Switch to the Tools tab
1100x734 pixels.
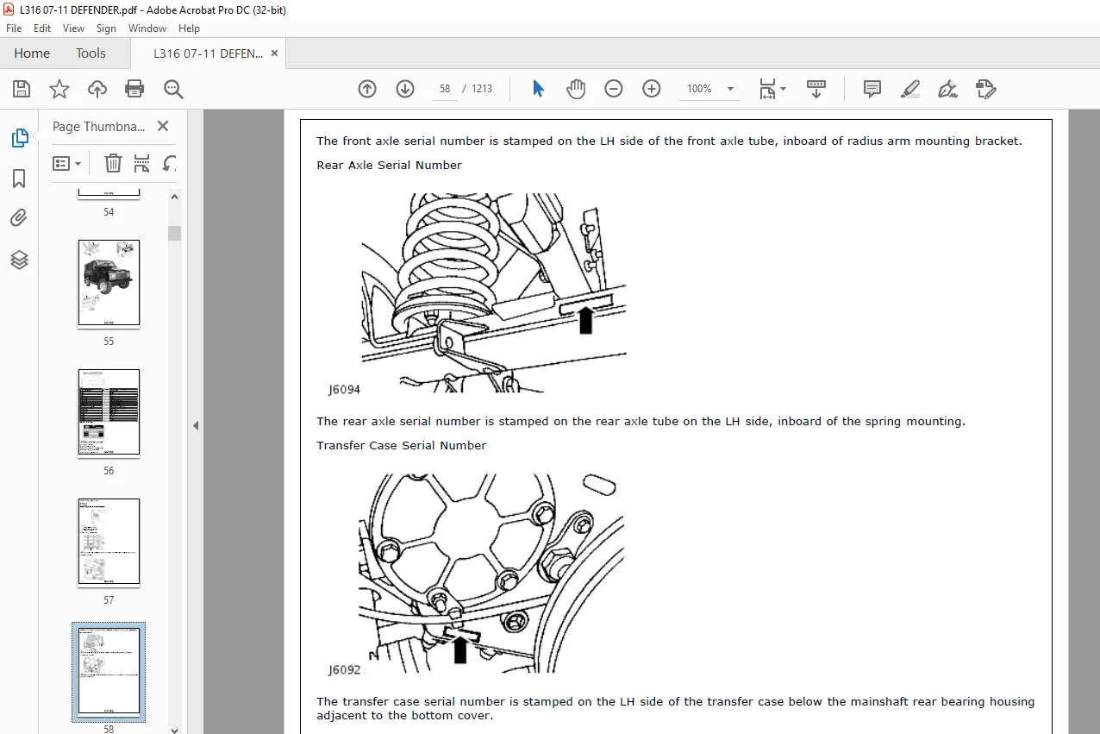[91, 53]
